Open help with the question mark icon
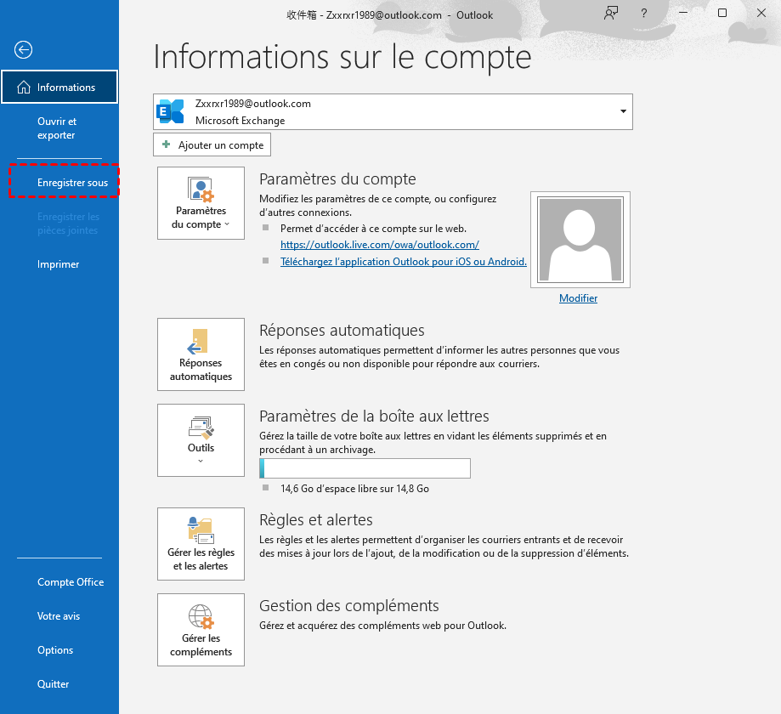 [644, 14]
